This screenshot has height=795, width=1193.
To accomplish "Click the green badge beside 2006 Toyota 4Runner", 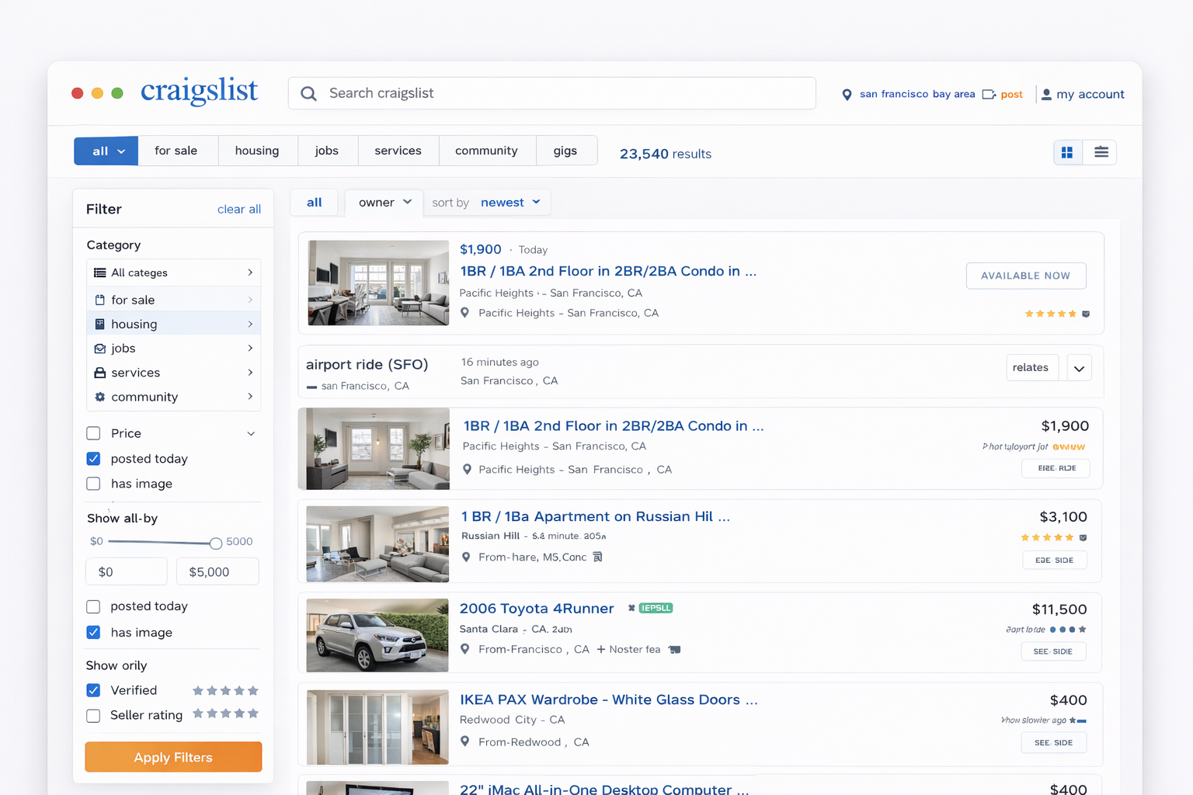I will [x=656, y=608].
